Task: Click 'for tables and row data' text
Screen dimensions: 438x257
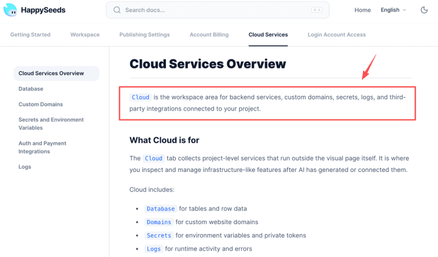Action: [213, 209]
